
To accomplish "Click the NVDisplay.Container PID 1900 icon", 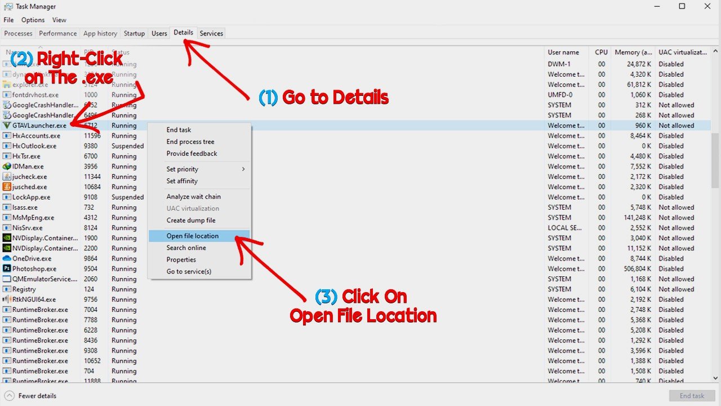I will tap(7, 238).
